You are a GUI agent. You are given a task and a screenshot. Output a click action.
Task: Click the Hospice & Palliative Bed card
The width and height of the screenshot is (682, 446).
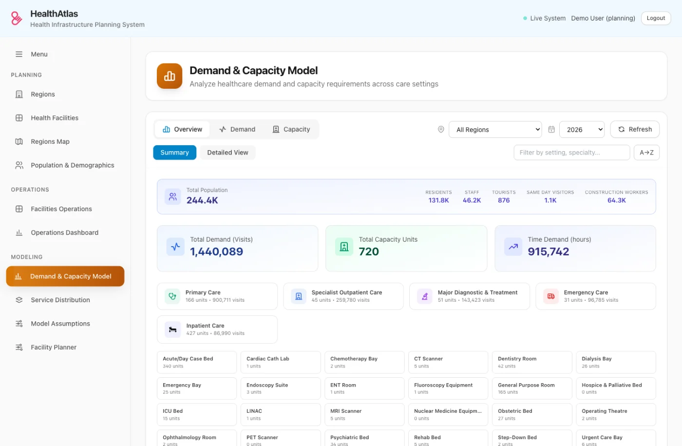pos(616,388)
